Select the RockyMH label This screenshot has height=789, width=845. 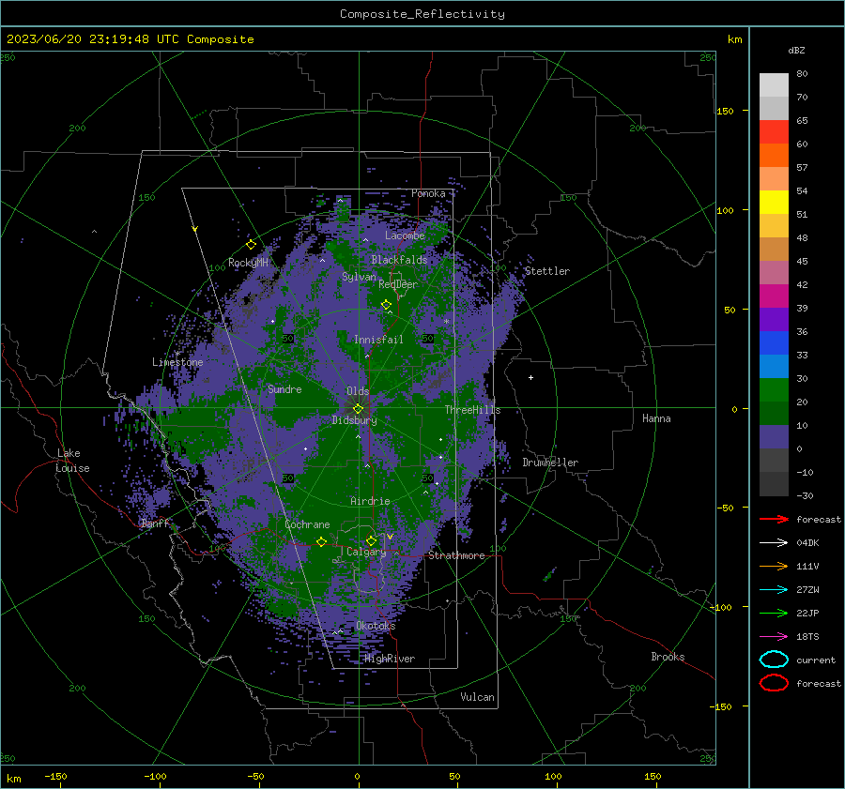pos(248,263)
